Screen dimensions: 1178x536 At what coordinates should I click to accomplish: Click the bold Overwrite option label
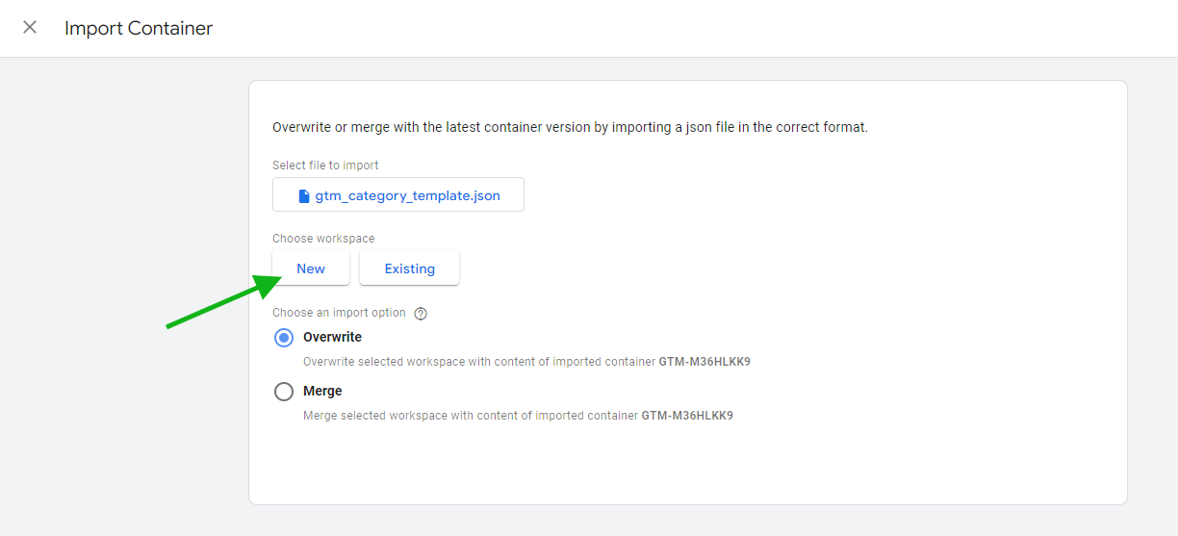332,338
